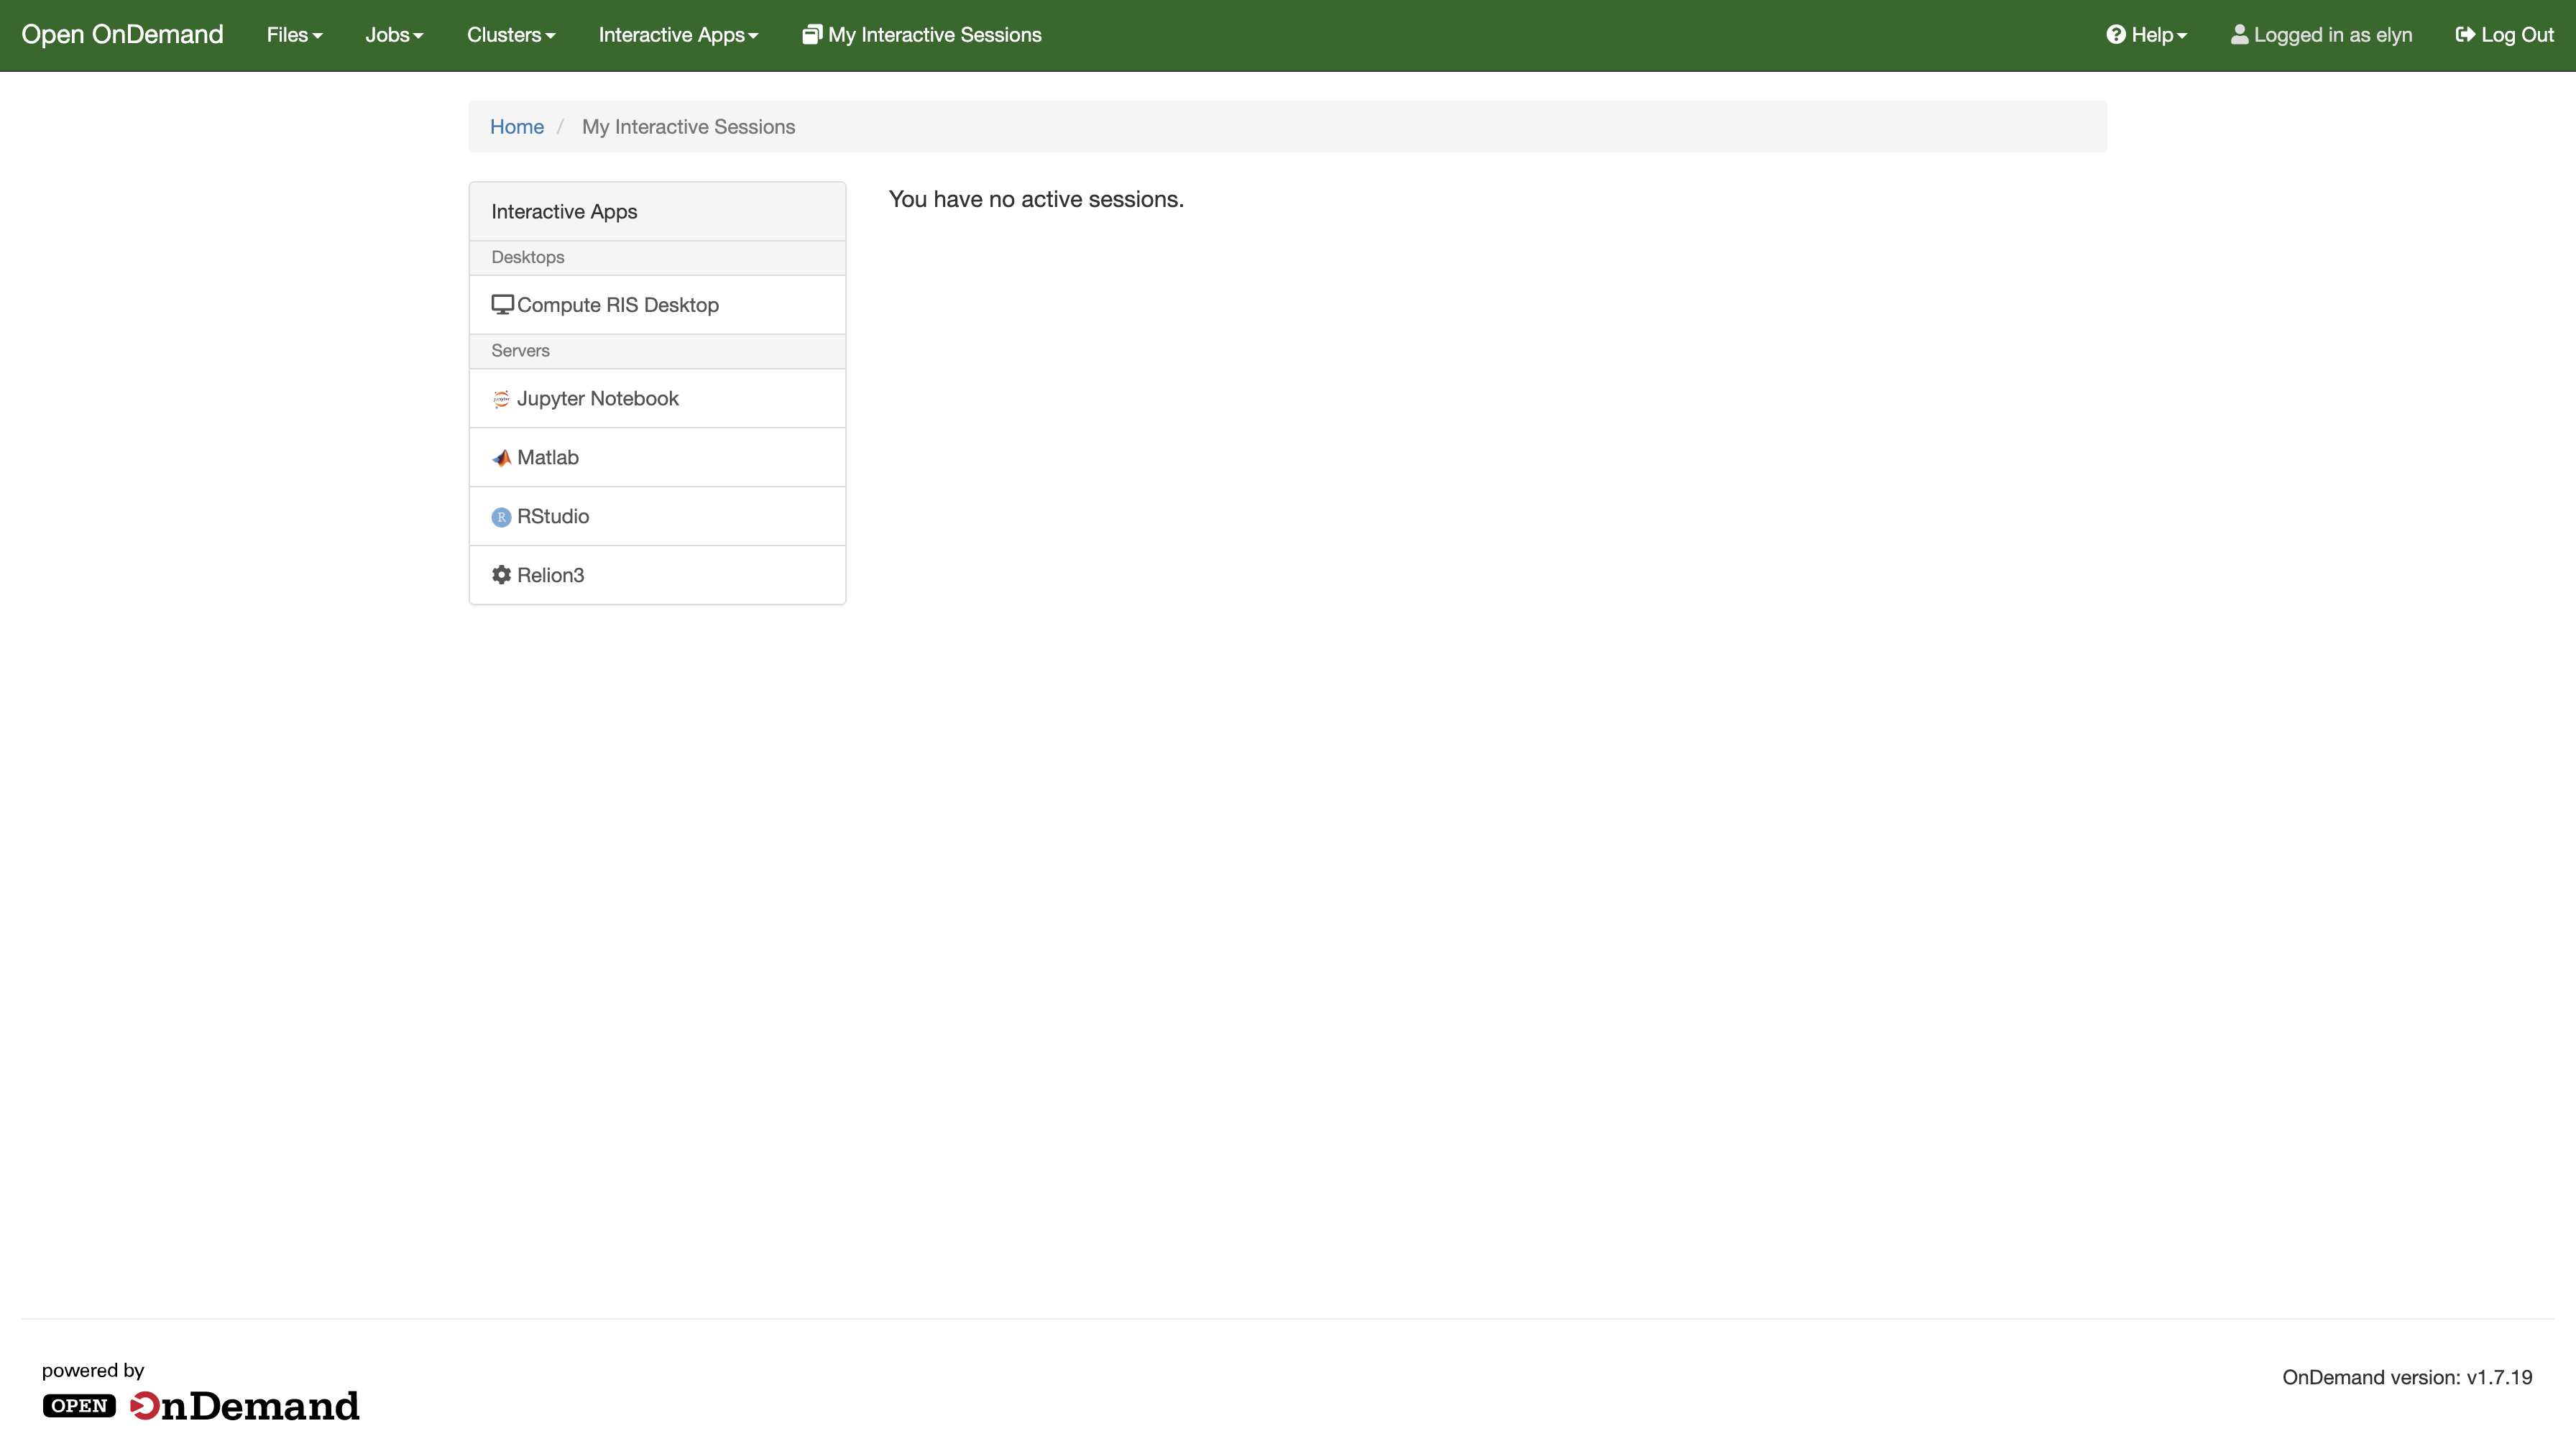
Task: Click the Jupyter Notebook logo icon
Action: coord(501,399)
